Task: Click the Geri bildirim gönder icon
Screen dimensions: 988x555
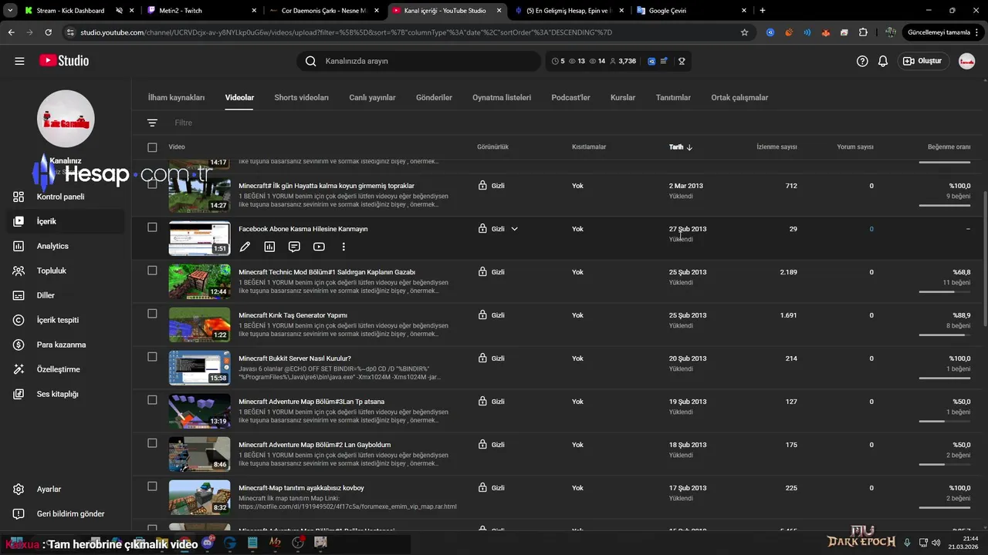Action: pyautogui.click(x=19, y=514)
